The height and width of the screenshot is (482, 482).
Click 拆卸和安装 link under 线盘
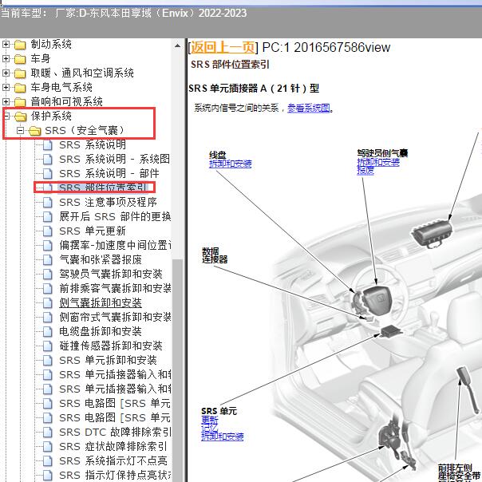tap(231, 164)
